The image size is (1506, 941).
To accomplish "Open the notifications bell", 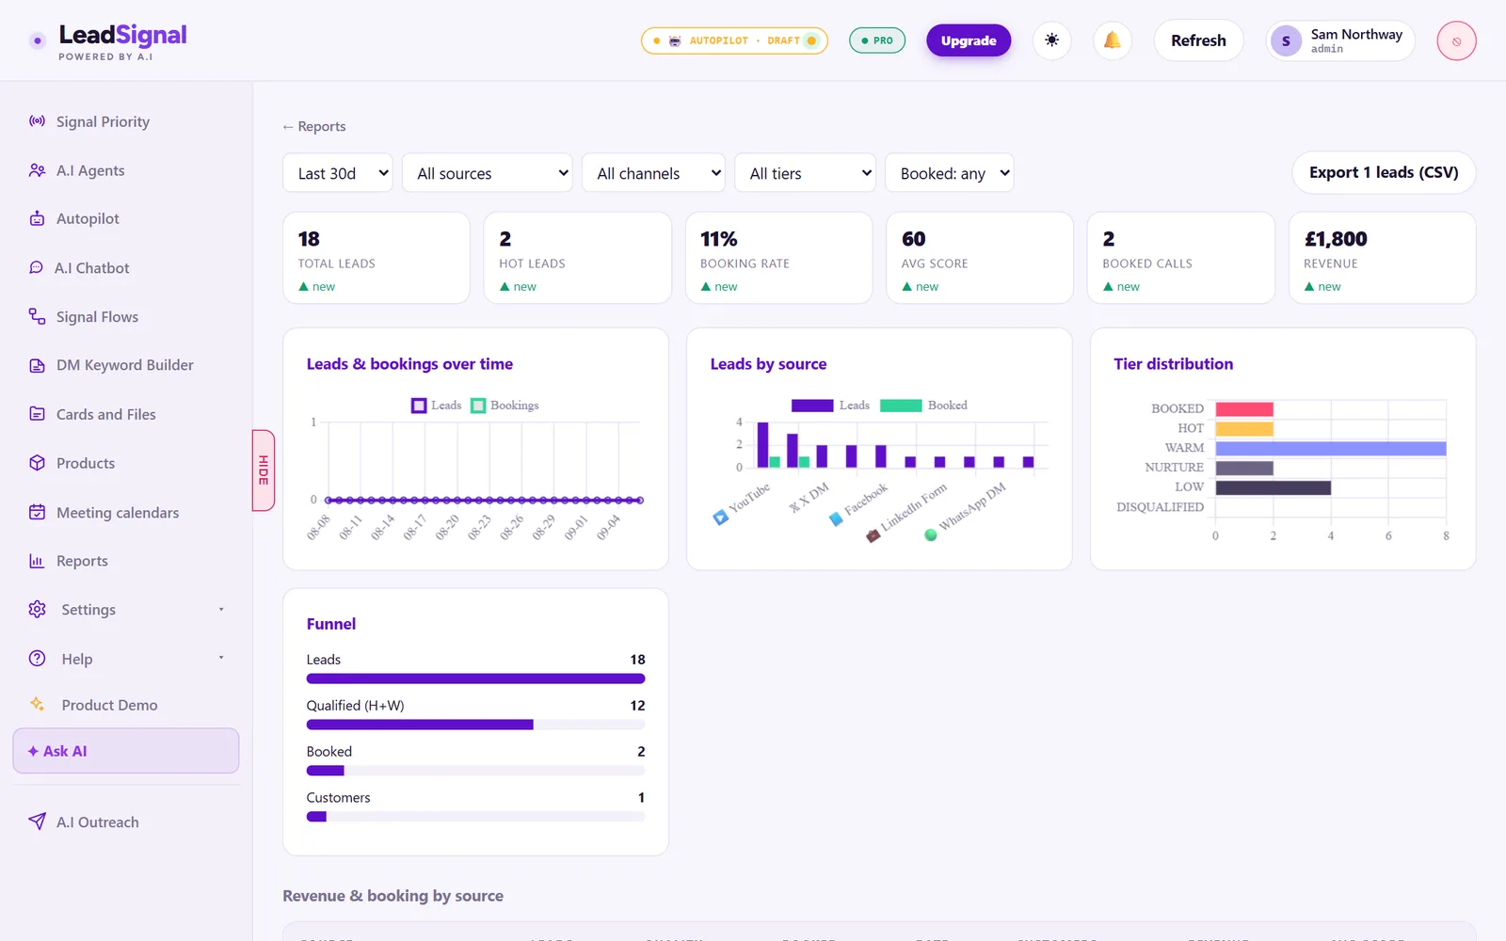I will (1113, 40).
